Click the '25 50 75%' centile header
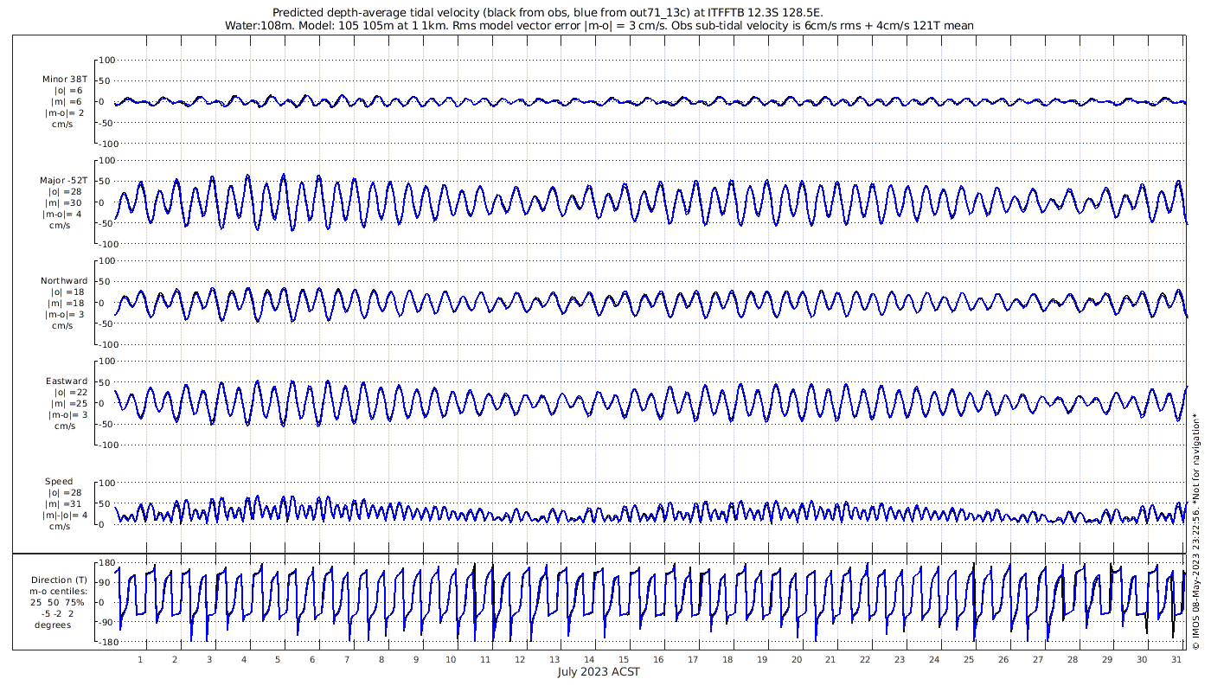The width and height of the screenshot is (1211, 692). pyautogui.click(x=59, y=603)
